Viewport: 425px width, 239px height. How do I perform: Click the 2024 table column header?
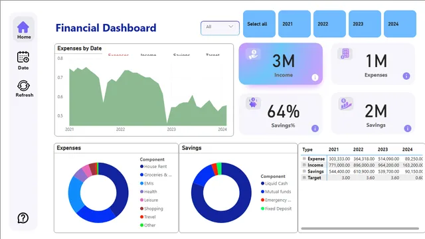tap(407, 149)
